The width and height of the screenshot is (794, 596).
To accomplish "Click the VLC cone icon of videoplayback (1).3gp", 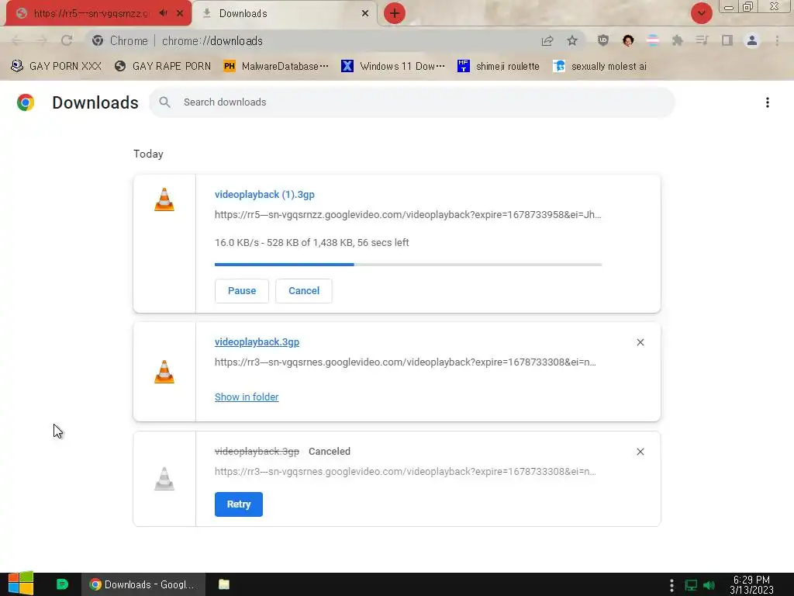I will 164,199.
